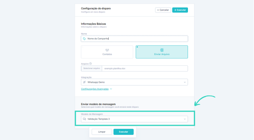Click the lightning icon in top Executar button
The width and height of the screenshot is (254, 140).
pyautogui.click(x=175, y=10)
